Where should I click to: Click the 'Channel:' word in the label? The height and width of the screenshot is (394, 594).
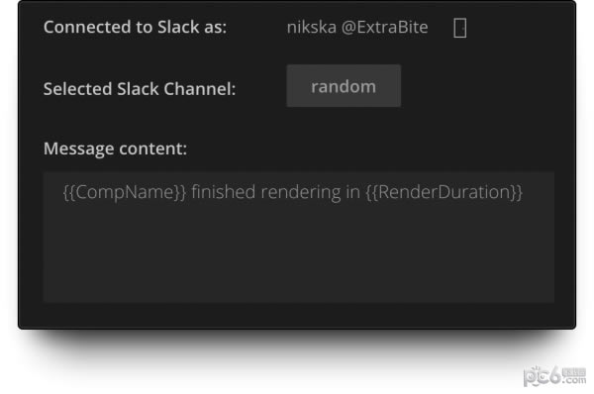pyautogui.click(x=200, y=89)
